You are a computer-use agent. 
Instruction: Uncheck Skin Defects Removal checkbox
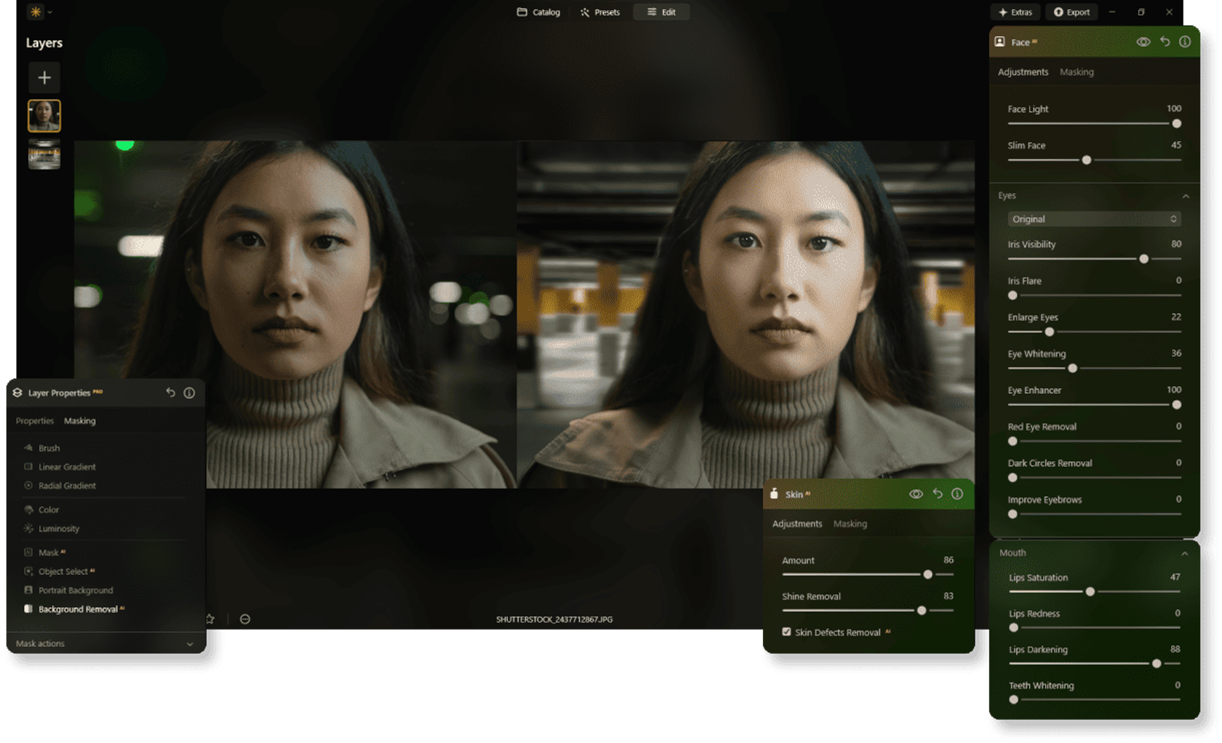(x=786, y=632)
